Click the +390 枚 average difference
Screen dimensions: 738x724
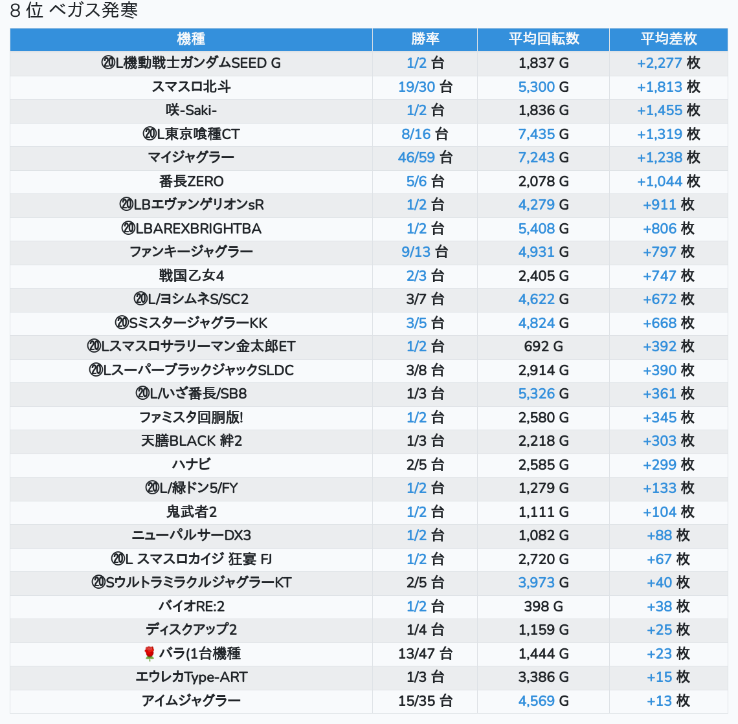click(668, 370)
